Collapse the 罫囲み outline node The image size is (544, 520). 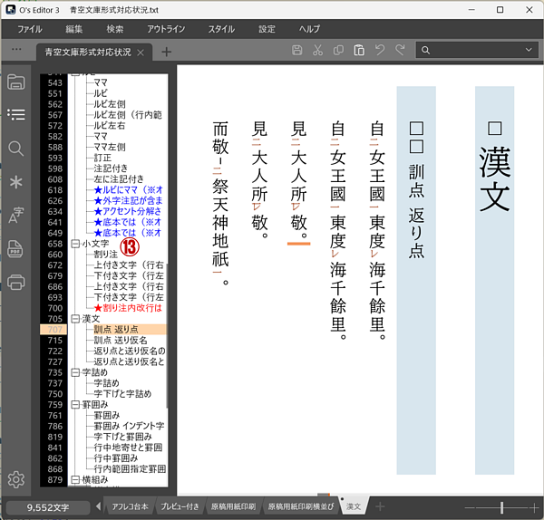[x=75, y=405]
